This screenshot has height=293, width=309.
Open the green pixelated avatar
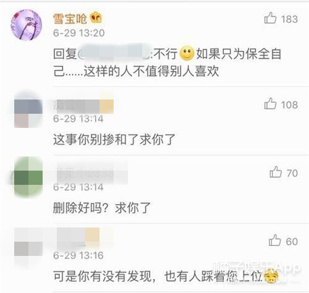pos(27,177)
